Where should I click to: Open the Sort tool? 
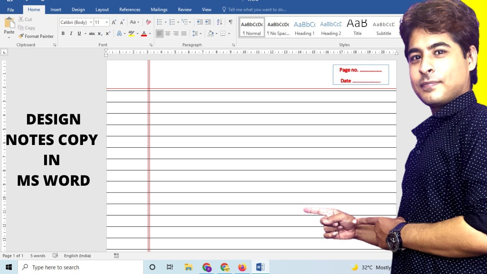coord(220,22)
